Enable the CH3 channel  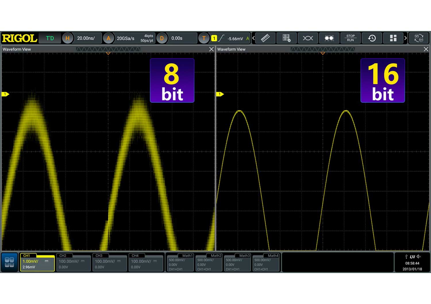(109, 263)
